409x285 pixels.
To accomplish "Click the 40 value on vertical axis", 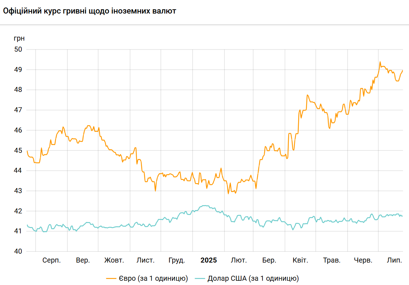I will pyautogui.click(x=19, y=252).
